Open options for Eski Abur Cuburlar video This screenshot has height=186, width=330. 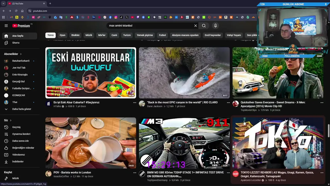tap(135, 103)
